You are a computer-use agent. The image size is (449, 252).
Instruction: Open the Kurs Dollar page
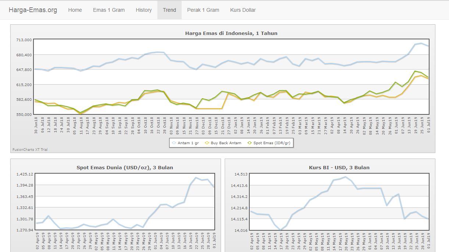(x=243, y=10)
